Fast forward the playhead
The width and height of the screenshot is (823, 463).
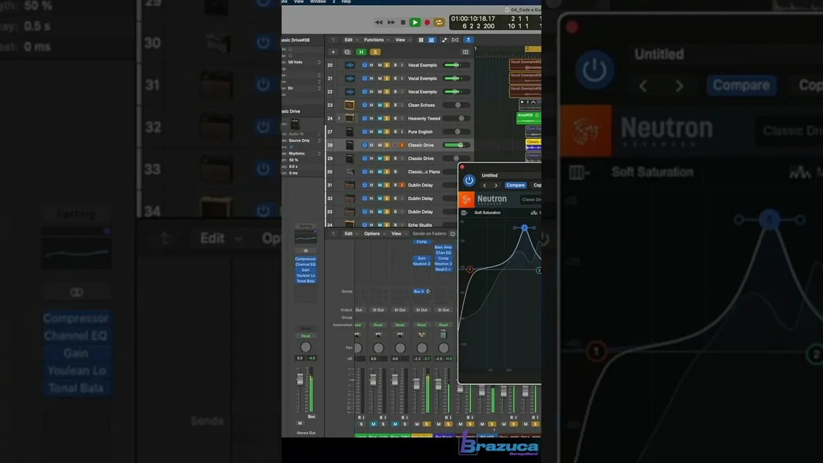[x=391, y=22]
